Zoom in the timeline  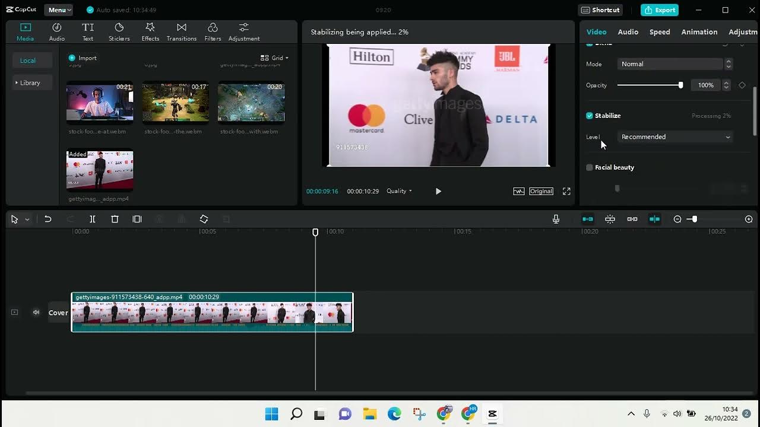coord(749,219)
